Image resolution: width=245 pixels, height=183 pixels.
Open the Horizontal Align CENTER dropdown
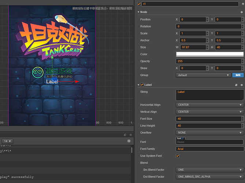pos(210,105)
